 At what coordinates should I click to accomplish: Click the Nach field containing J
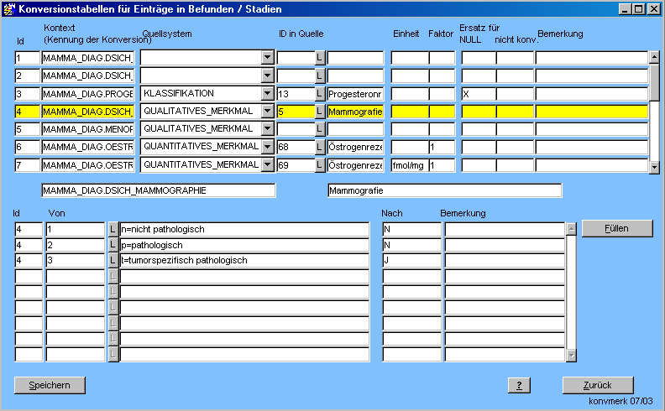(411, 261)
